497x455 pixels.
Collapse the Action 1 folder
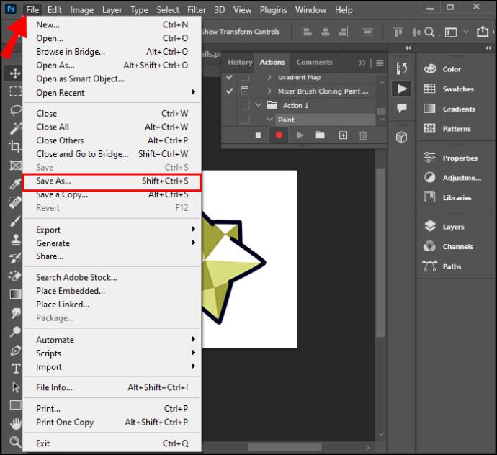coord(259,105)
